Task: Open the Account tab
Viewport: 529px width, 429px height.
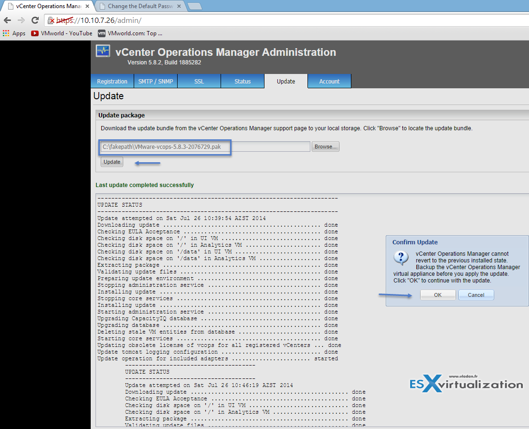Action: coord(329,81)
